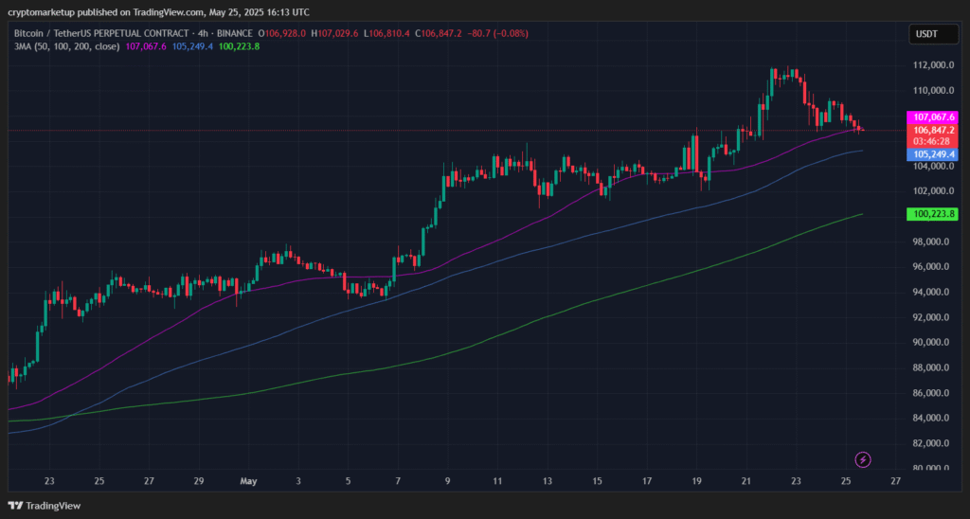Click the 110,000.0 price scale value

point(931,90)
